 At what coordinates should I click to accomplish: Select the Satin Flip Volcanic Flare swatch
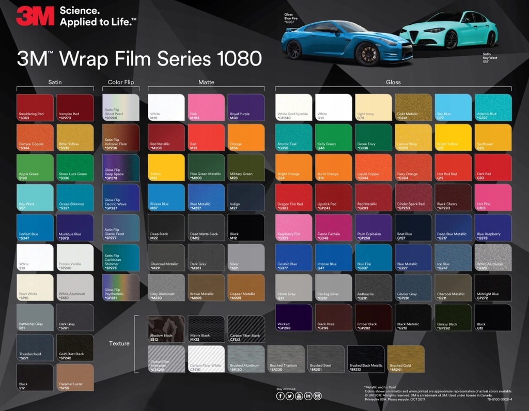121,137
